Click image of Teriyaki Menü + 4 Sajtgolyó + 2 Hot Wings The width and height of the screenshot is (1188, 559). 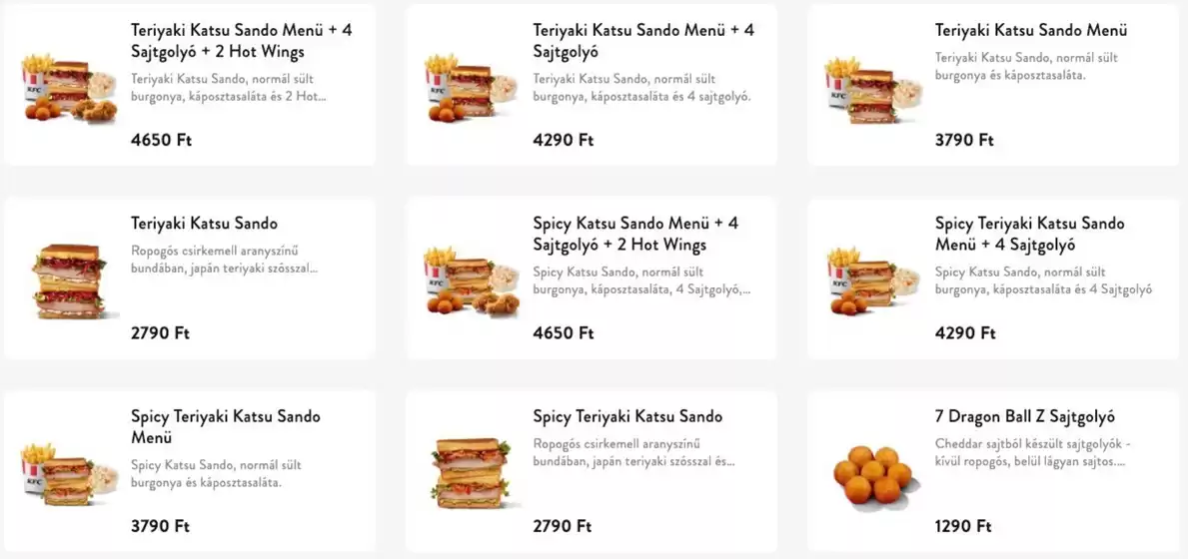tap(68, 88)
